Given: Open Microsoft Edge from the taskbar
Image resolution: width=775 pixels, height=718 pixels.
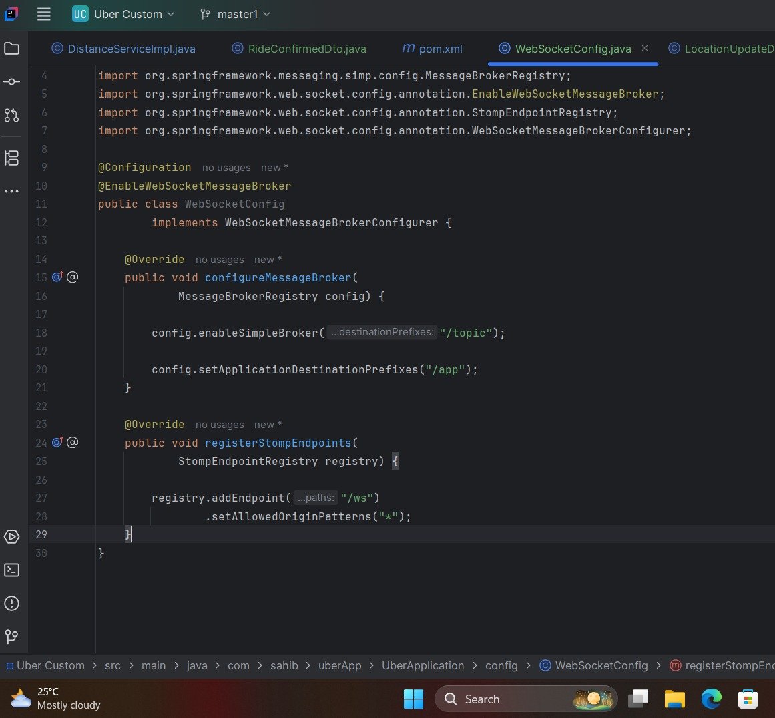Looking at the screenshot, I should click(711, 699).
